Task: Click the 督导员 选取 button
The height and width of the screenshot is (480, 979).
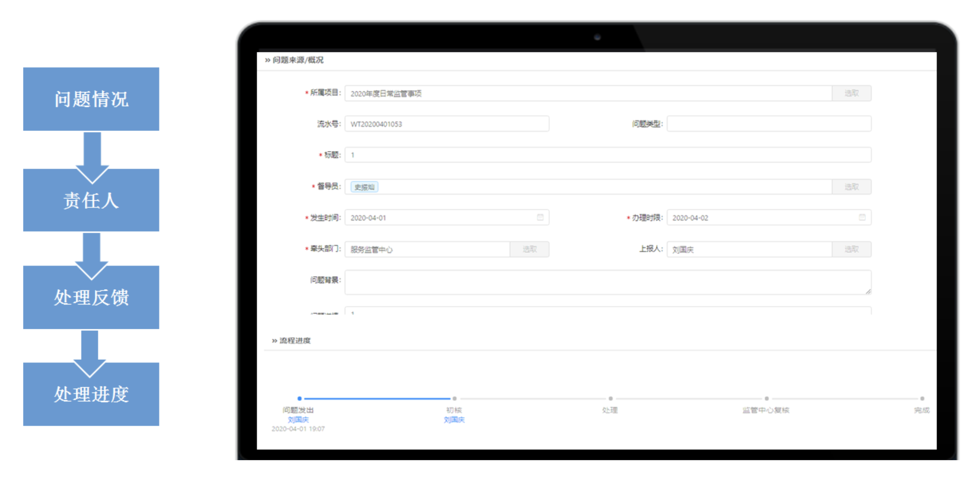Action: [851, 187]
